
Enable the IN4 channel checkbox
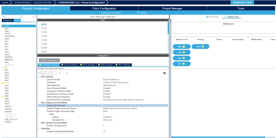(43, 40)
